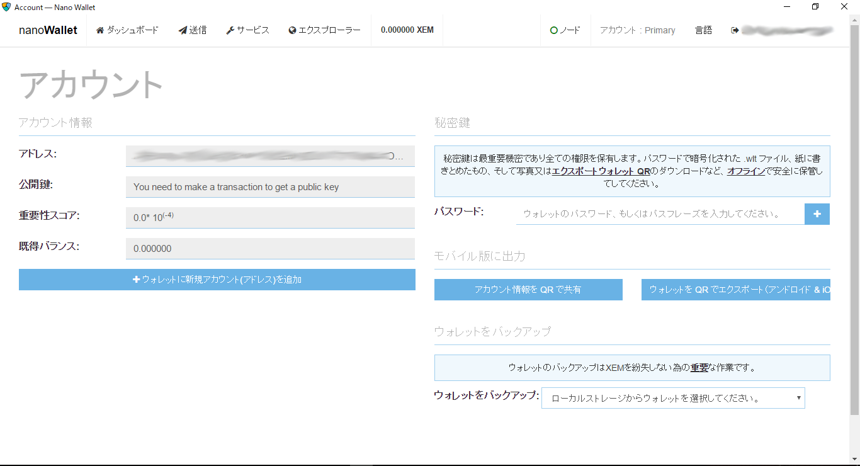The width and height of the screenshot is (860, 466).
Task: Open the エクスプローラー globe menu
Action: (292, 30)
